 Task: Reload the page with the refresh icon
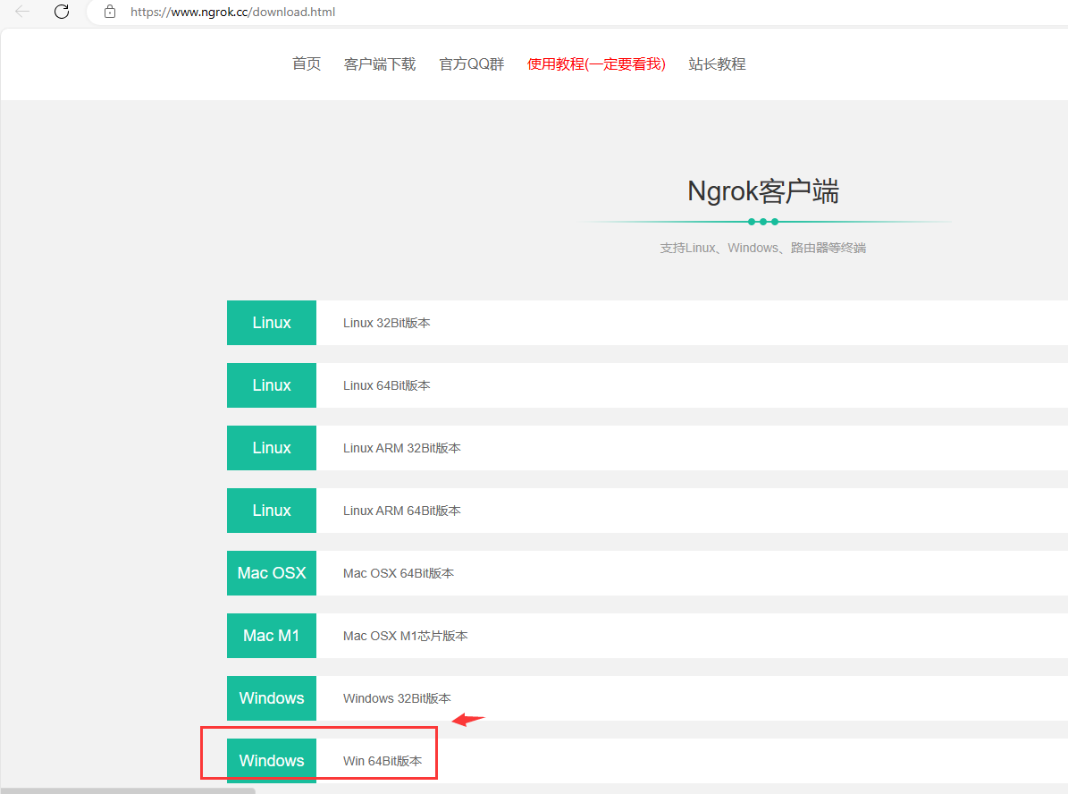point(62,12)
